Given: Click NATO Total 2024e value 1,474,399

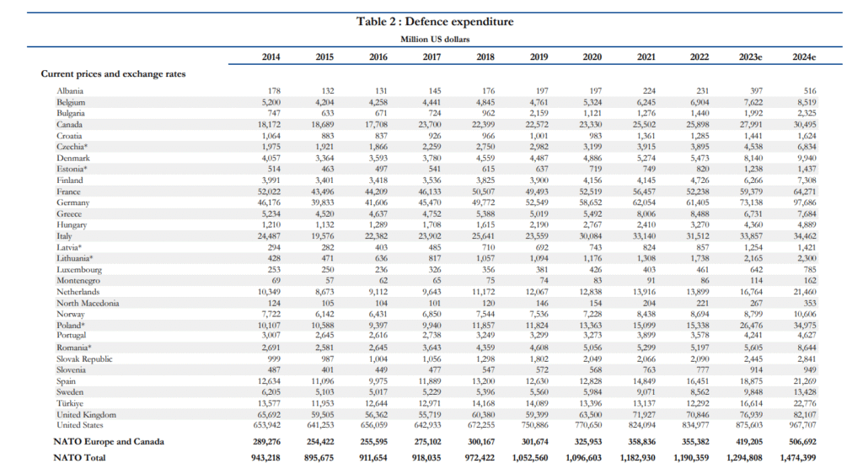Looking at the screenshot, I should [x=798, y=457].
